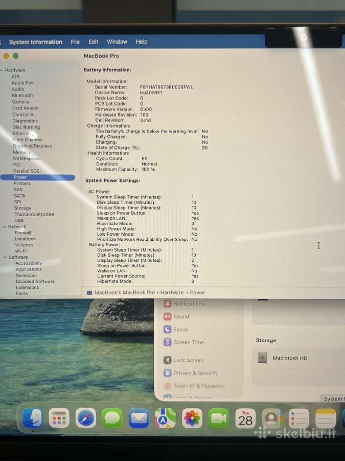
Task: Click MacBook's MacBook Pro in path bar
Action: click(124, 292)
